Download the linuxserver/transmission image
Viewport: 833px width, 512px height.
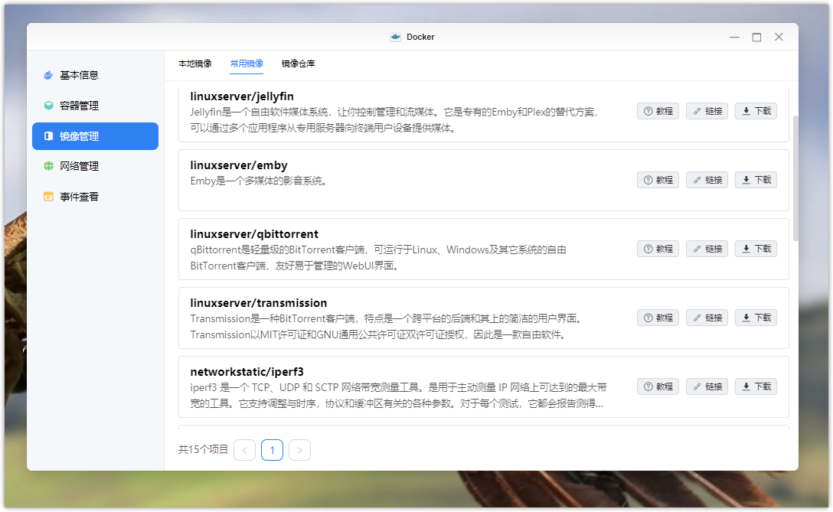[756, 318]
